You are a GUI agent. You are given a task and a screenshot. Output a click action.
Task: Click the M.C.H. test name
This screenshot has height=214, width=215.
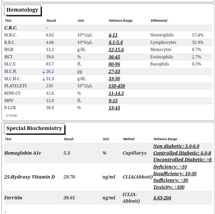11,71
